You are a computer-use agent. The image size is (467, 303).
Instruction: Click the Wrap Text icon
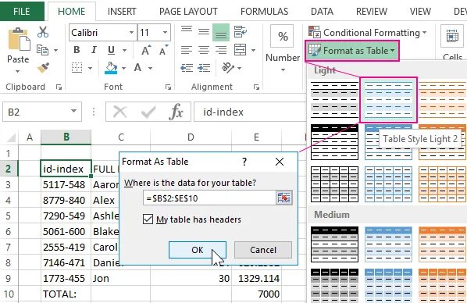240,32
